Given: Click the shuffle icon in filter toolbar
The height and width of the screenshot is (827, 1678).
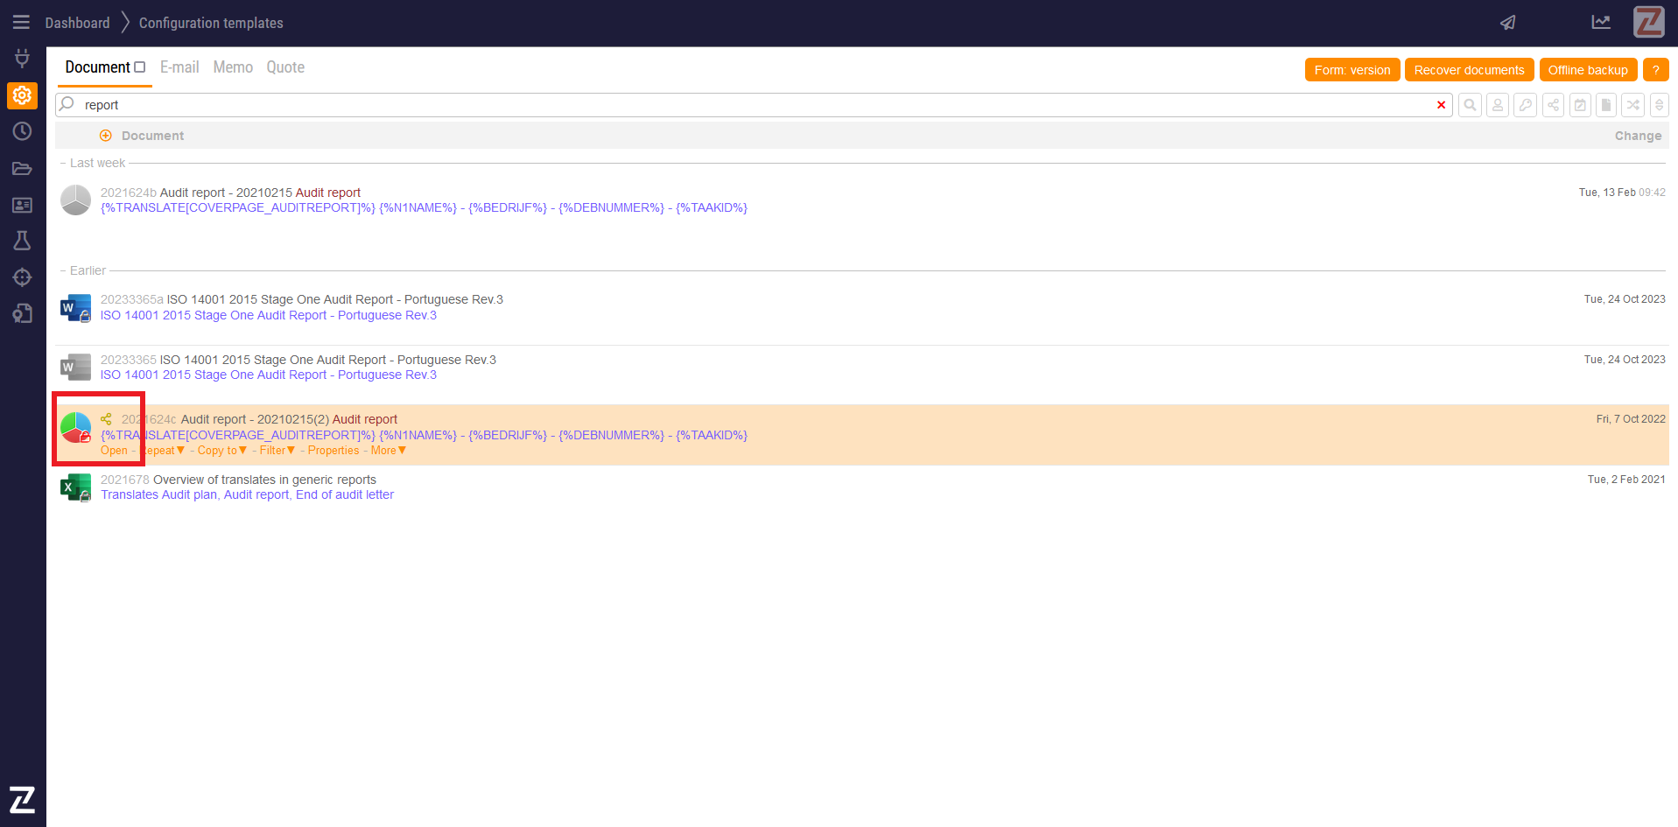Looking at the screenshot, I should [1632, 105].
